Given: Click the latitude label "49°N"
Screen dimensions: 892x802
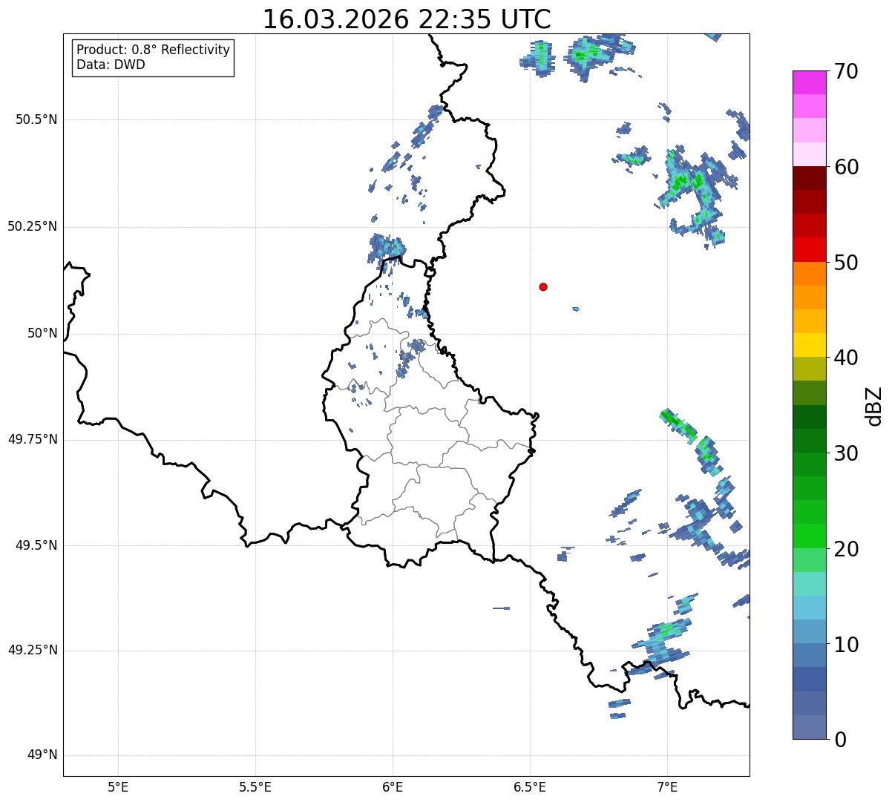Looking at the screenshot, I should pyautogui.click(x=42, y=755).
